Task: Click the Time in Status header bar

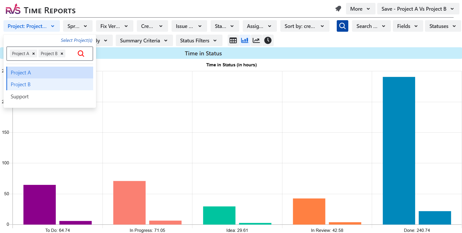Action: (x=203, y=53)
